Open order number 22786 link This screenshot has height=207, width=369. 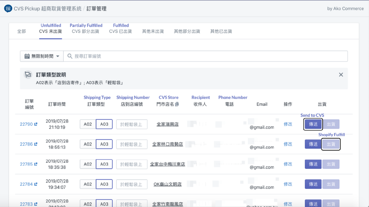(26, 144)
